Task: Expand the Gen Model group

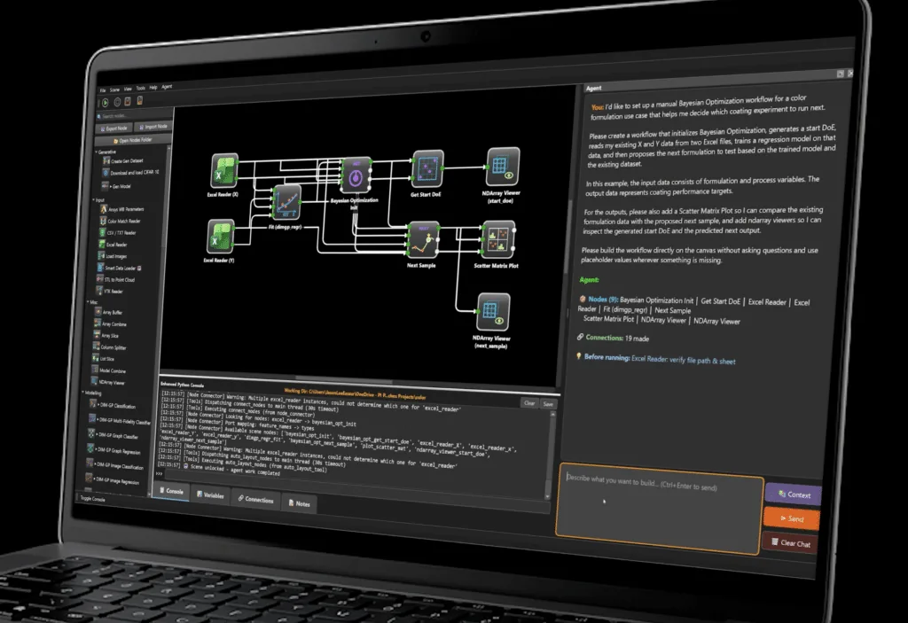Action: coord(110,186)
